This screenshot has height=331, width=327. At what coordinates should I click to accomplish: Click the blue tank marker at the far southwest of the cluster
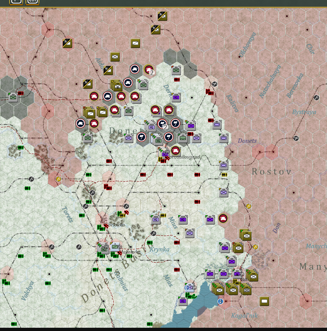tap(80, 123)
